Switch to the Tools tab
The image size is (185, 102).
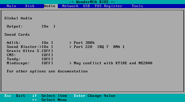pyautogui.click(x=137, y=6)
